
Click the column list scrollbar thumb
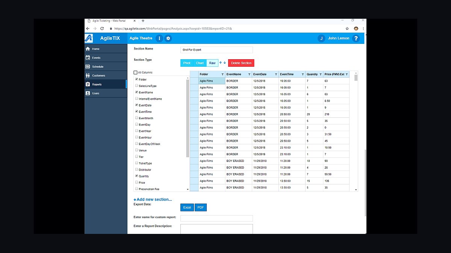point(188,118)
